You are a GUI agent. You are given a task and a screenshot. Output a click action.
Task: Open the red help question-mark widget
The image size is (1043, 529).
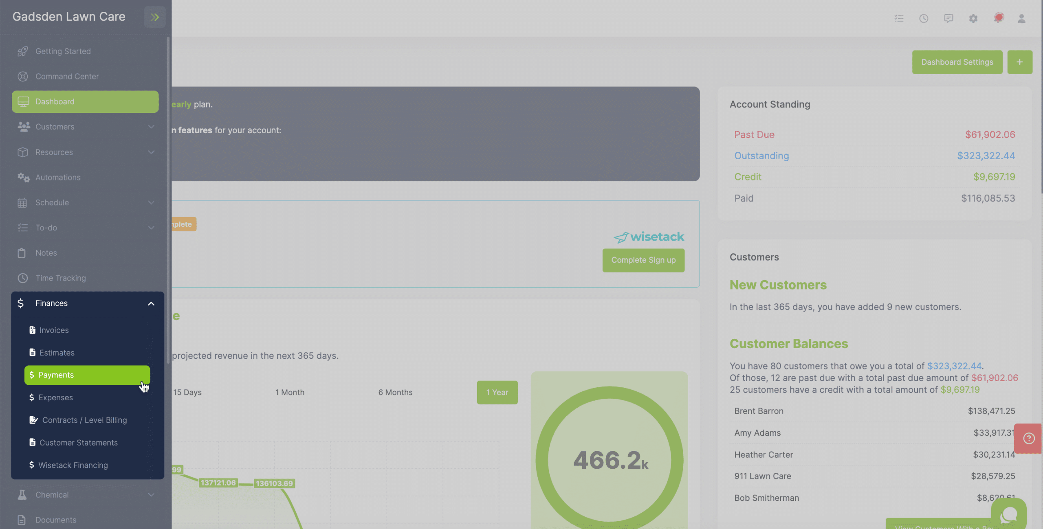[1028, 439]
